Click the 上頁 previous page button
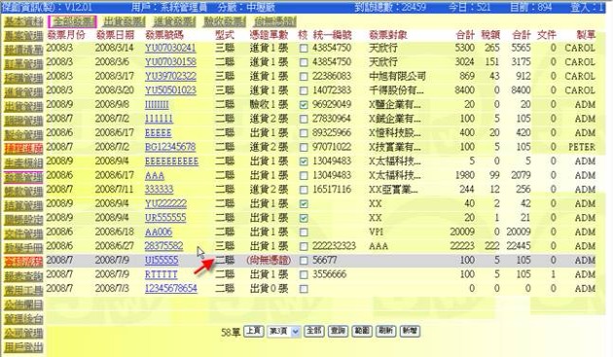Viewport: 613px width, 357px height. pyautogui.click(x=253, y=331)
